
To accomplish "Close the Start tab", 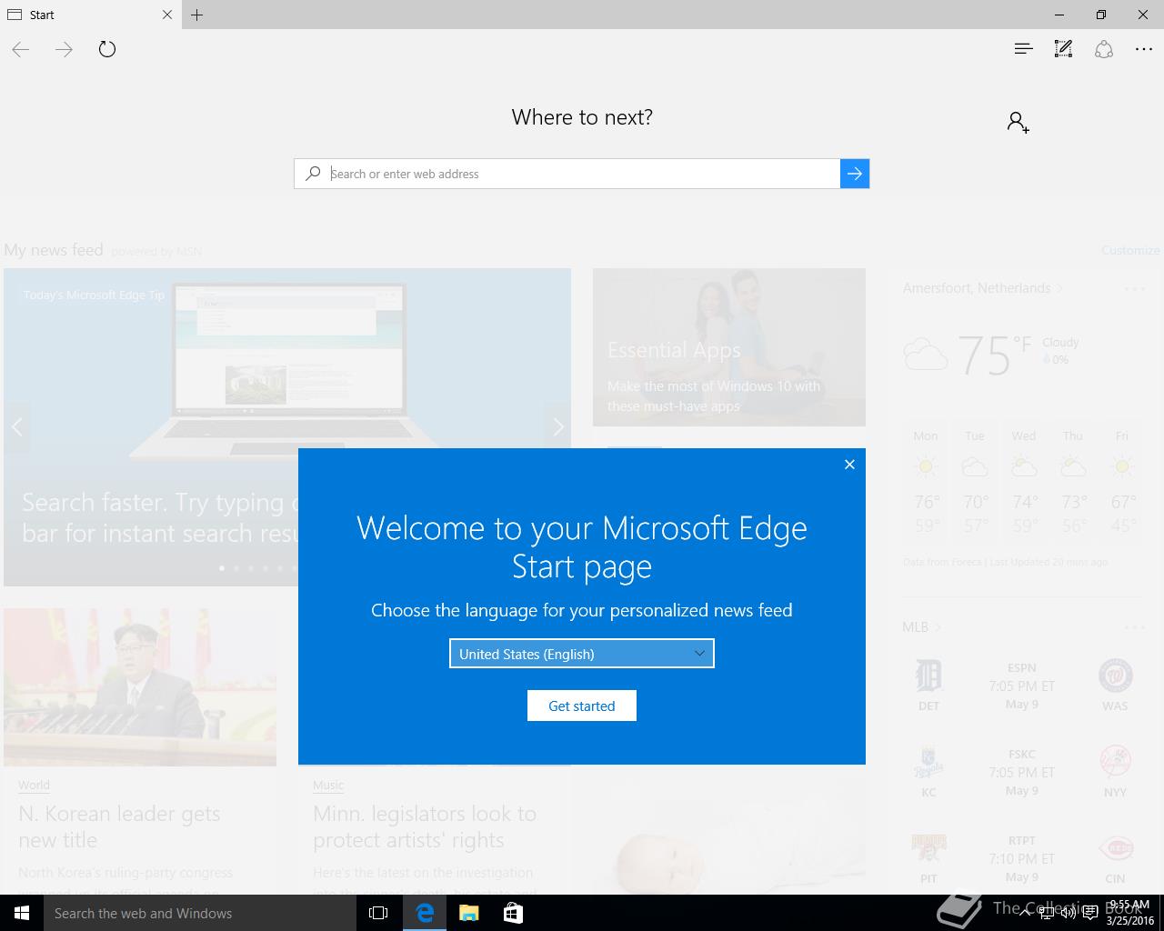I will pyautogui.click(x=167, y=15).
